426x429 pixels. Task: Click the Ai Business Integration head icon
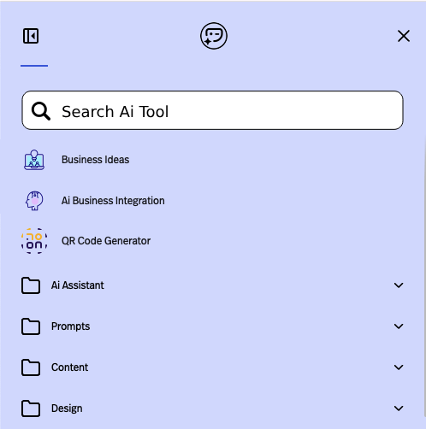[x=34, y=201]
